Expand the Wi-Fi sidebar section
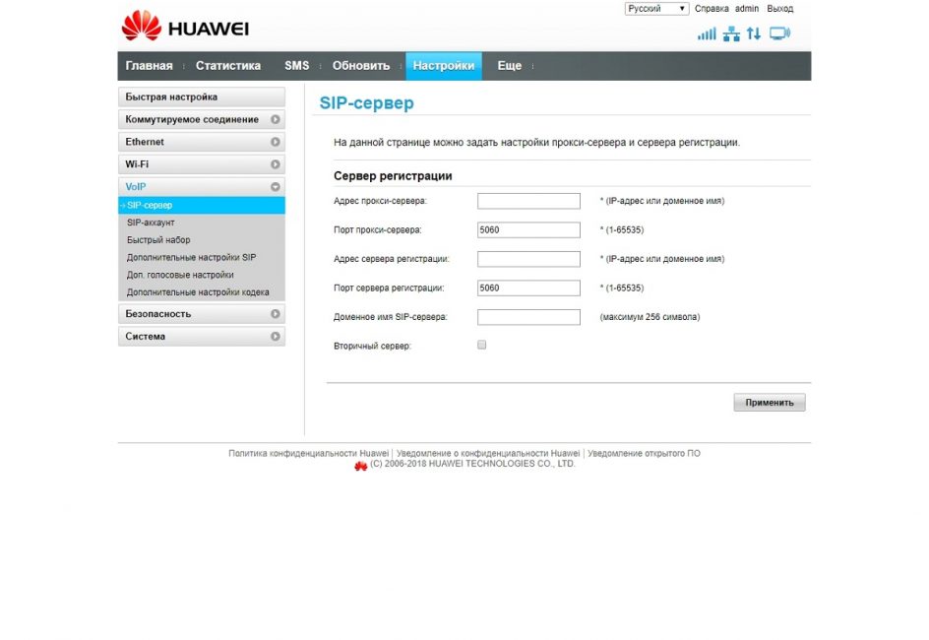 (201, 164)
